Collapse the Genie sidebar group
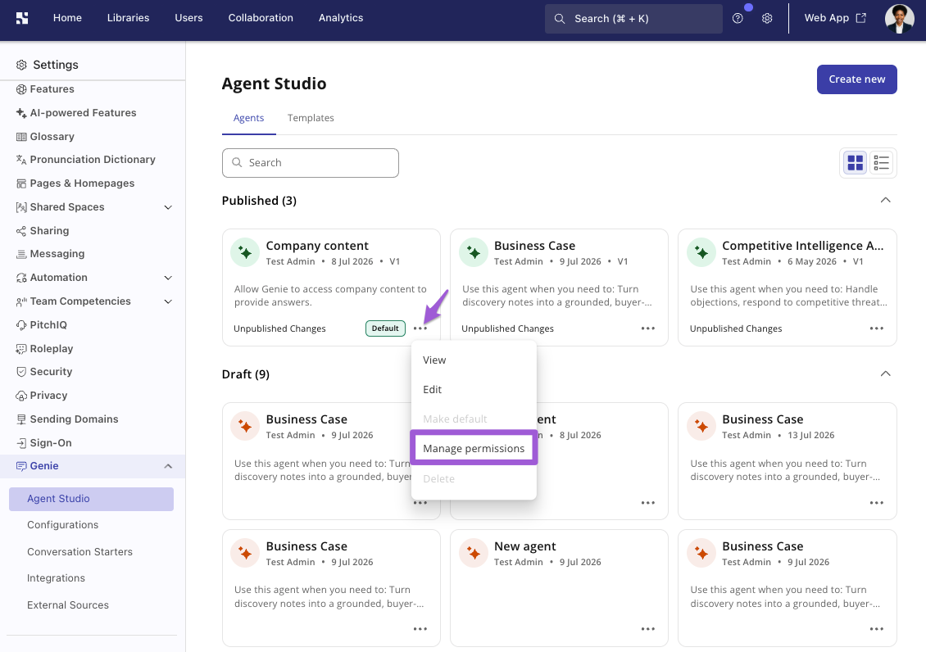Image resolution: width=926 pixels, height=652 pixels. (168, 466)
